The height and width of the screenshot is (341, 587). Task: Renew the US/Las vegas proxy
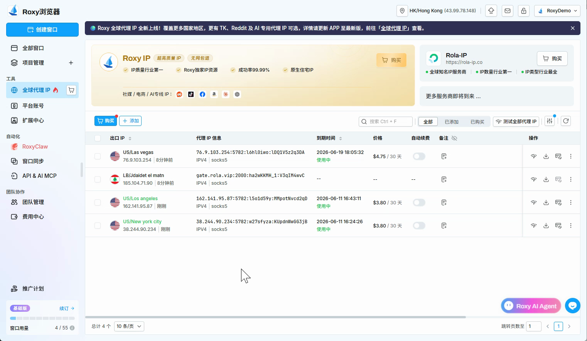click(558, 156)
